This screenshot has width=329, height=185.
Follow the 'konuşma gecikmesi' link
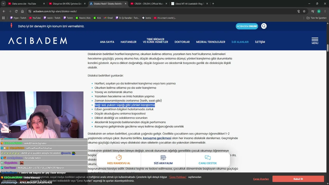click(157, 138)
